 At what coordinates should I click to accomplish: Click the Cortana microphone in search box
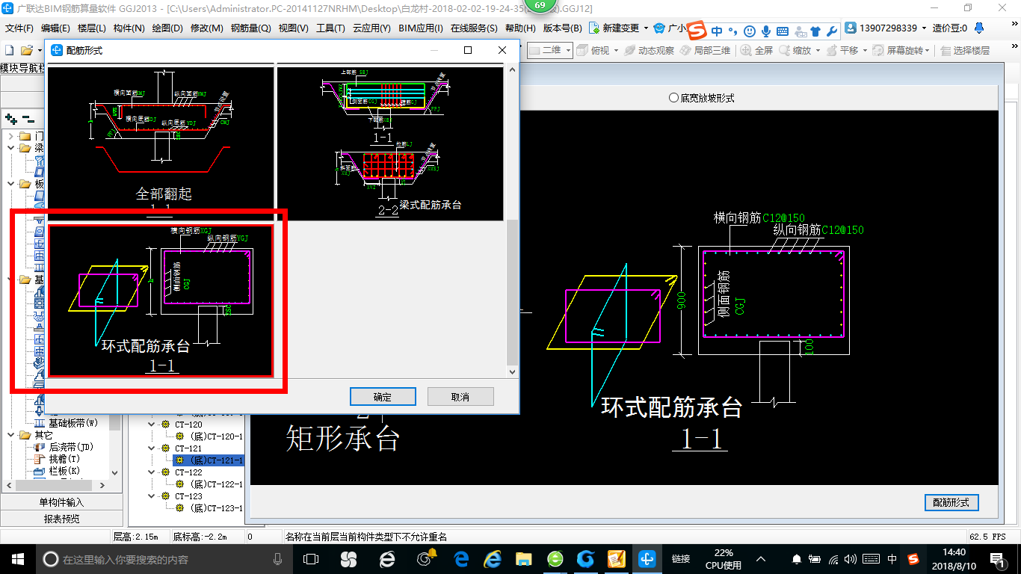pyautogui.click(x=278, y=559)
